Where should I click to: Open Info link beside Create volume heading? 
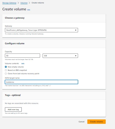(x=29, y=10)
